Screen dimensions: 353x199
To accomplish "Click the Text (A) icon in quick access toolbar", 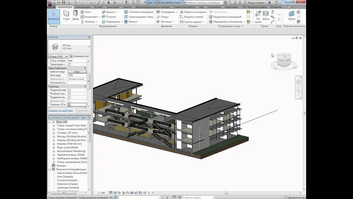I will pyautogui.click(x=109, y=2).
